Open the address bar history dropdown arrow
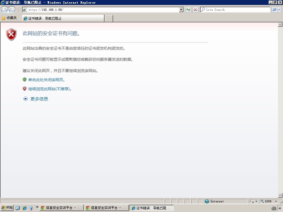Viewport: 283px width, 212px height. tap(181, 10)
